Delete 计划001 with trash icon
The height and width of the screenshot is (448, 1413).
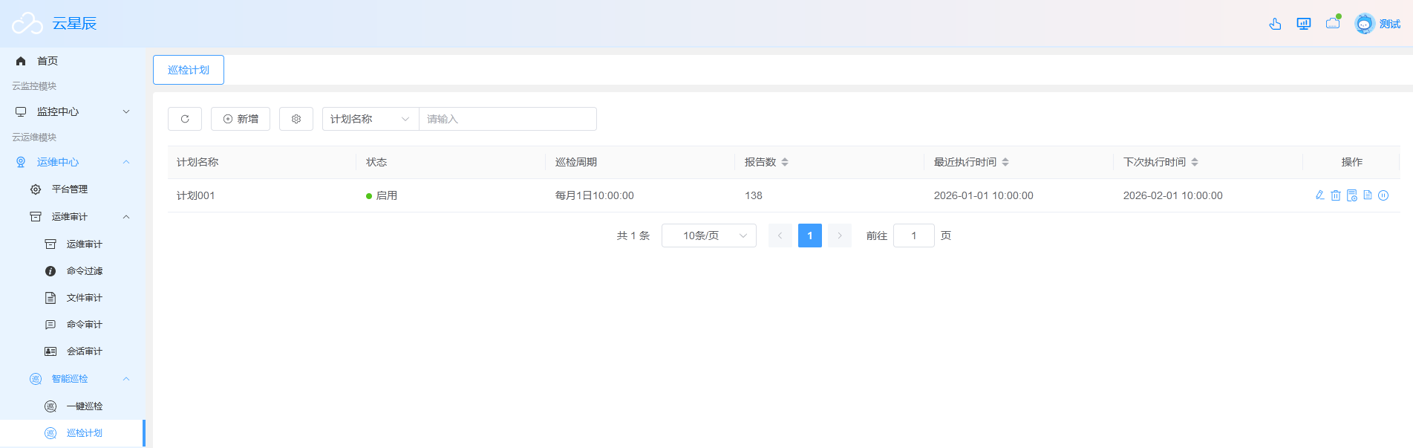(x=1336, y=195)
